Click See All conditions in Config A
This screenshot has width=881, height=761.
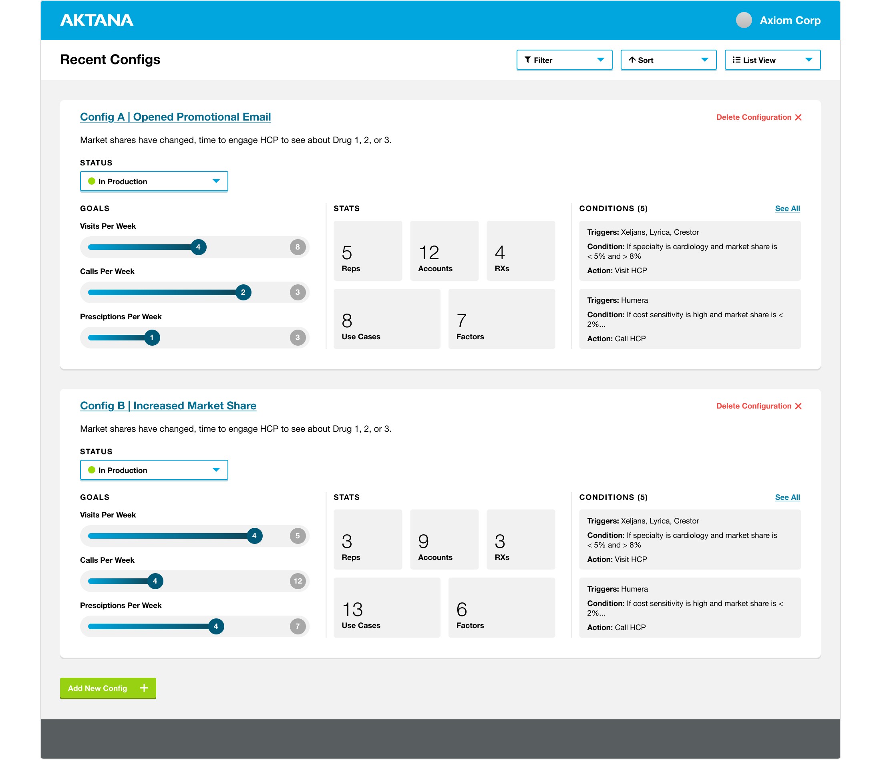787,208
